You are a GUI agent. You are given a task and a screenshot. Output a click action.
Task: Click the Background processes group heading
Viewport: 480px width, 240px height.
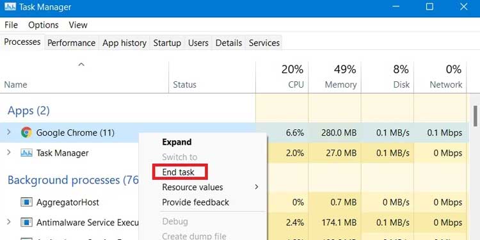pyautogui.click(x=73, y=180)
